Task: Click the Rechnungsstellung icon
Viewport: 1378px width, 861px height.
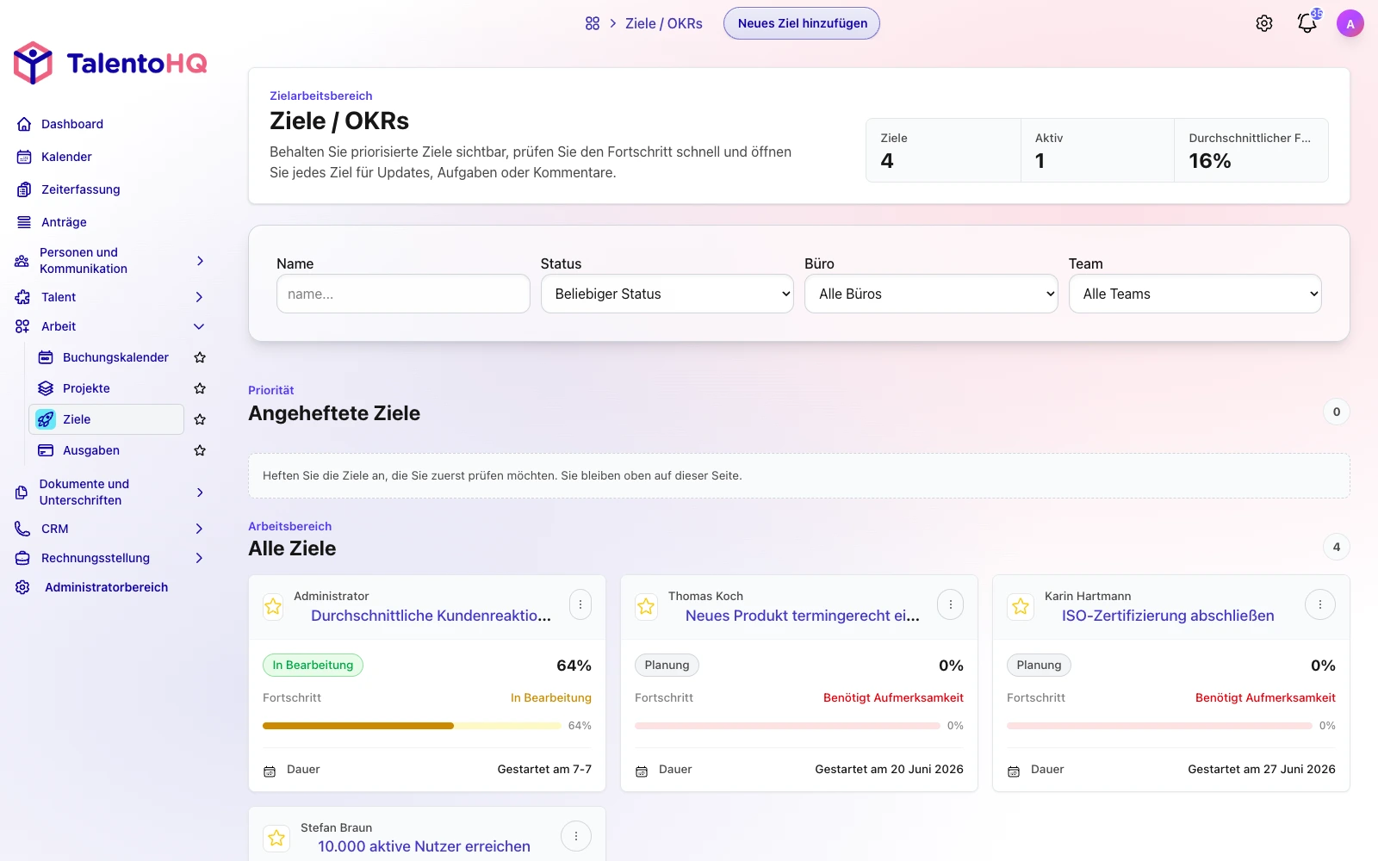Action: [x=22, y=558]
